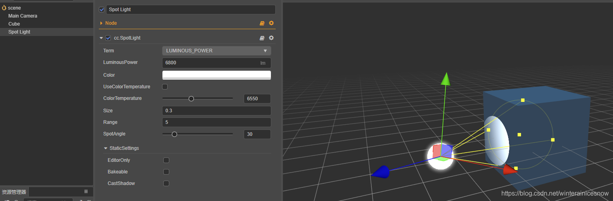Screen dimensions: 613x201
Task: Open the Node section gear settings
Action: point(271,23)
